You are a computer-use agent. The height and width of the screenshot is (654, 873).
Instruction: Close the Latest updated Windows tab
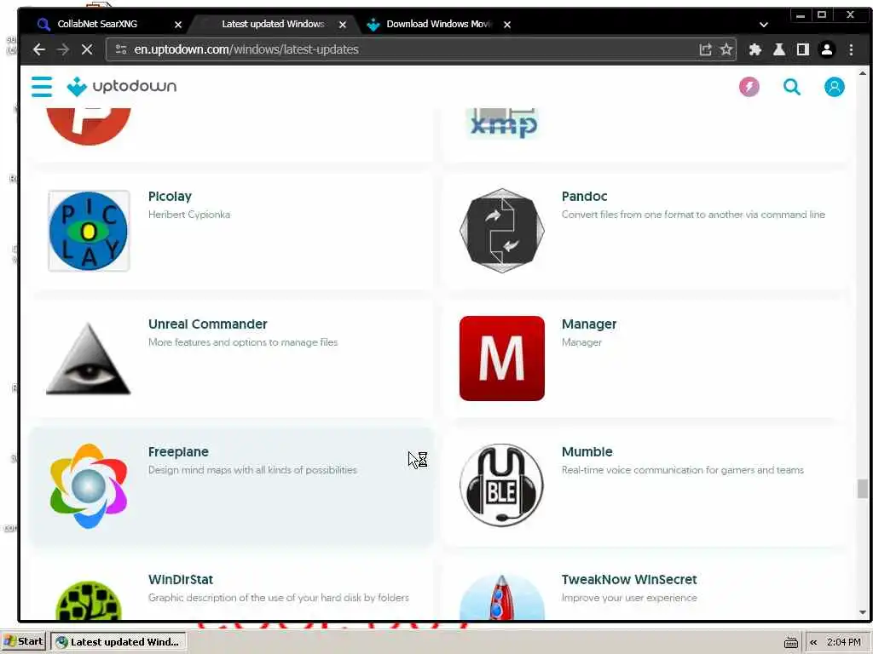[343, 25]
